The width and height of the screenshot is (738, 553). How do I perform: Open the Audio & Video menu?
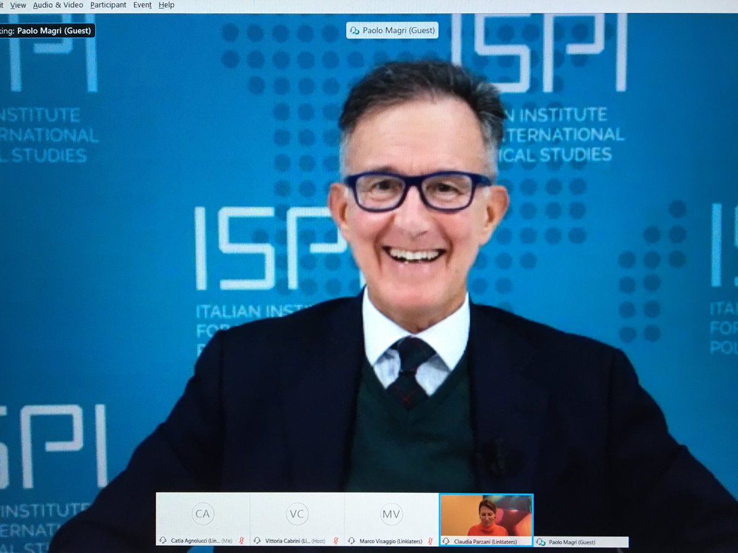click(x=58, y=4)
